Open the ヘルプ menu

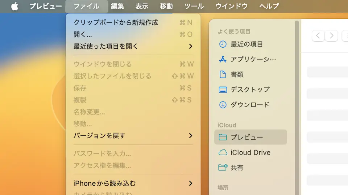269,6
